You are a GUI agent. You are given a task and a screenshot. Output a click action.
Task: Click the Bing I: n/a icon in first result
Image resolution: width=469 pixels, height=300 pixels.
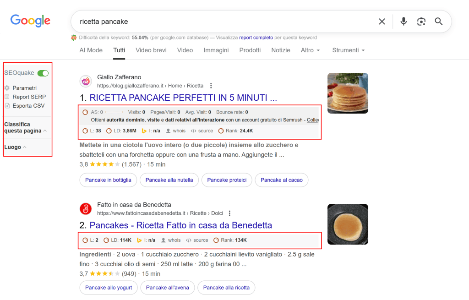144,131
